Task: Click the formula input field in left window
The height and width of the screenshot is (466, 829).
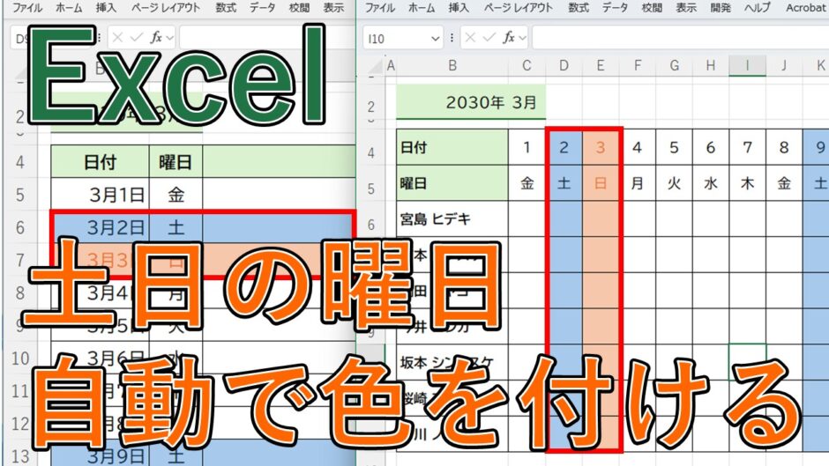Action: pyautogui.click(x=267, y=38)
